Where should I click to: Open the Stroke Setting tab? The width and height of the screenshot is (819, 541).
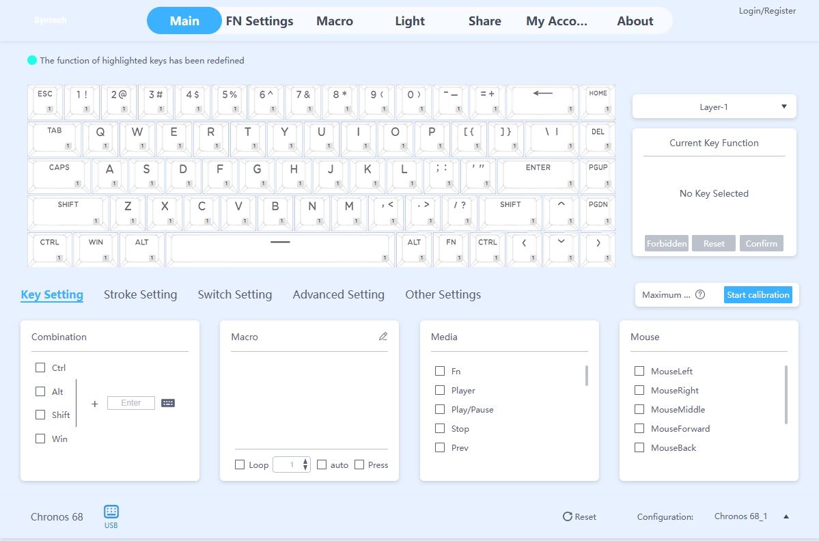[140, 294]
